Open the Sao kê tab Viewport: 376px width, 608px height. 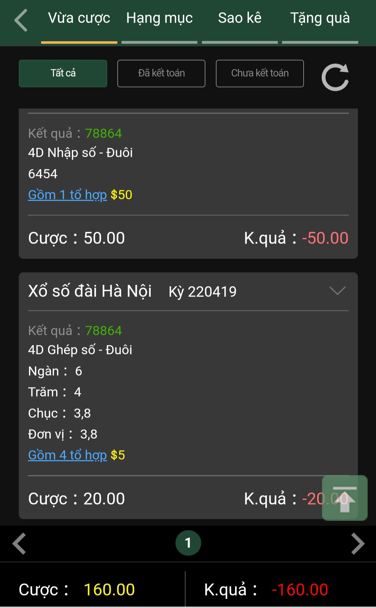(x=240, y=18)
